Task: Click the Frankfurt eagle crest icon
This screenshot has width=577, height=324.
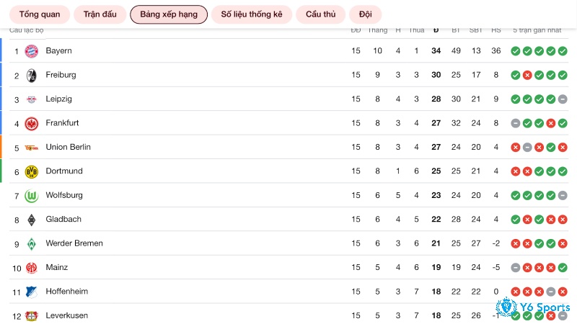Action: [31, 123]
